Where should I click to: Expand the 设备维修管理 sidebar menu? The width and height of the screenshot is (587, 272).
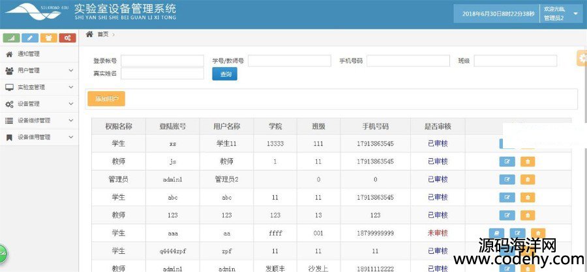39,120
